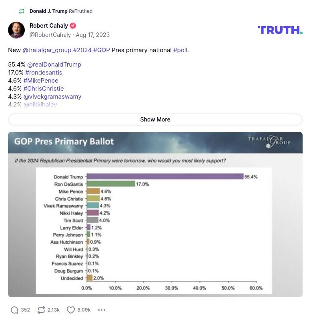
Task: Open the #GOP hashtag link
Action: (x=101, y=50)
